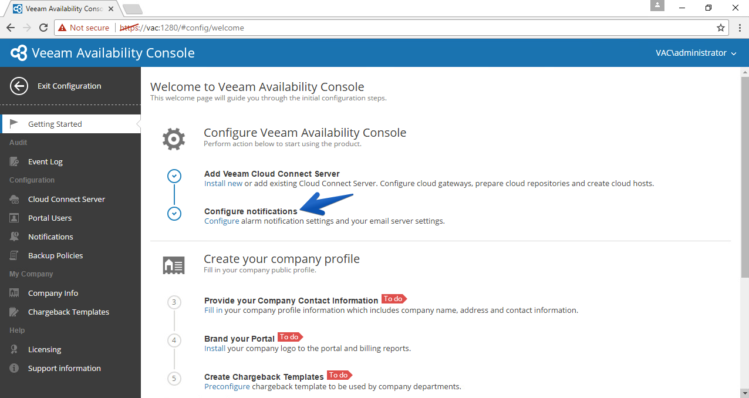The height and width of the screenshot is (398, 749).
Task: Click the Notifications bell icon
Action: click(x=15, y=237)
